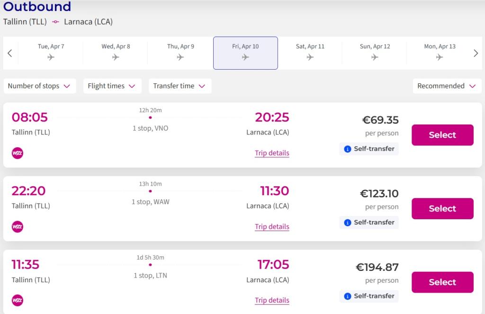This screenshot has height=314, width=485.
Task: Open the Transfer time dropdown
Action: [180, 86]
